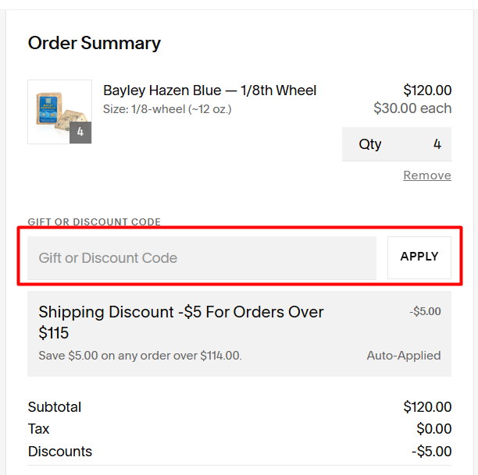
Task: Click the $30.00 each unit price
Action: coord(412,108)
